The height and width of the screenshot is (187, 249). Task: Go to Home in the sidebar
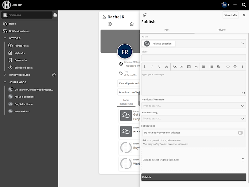(x=12, y=24)
